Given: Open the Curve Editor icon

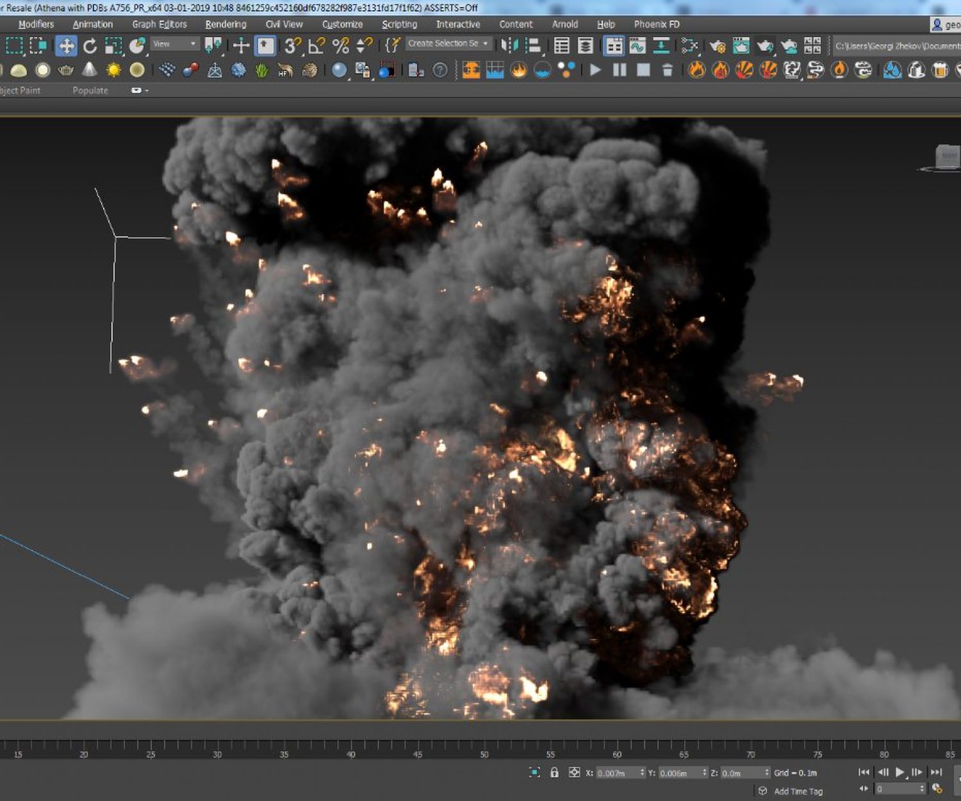Looking at the screenshot, I should 637,45.
